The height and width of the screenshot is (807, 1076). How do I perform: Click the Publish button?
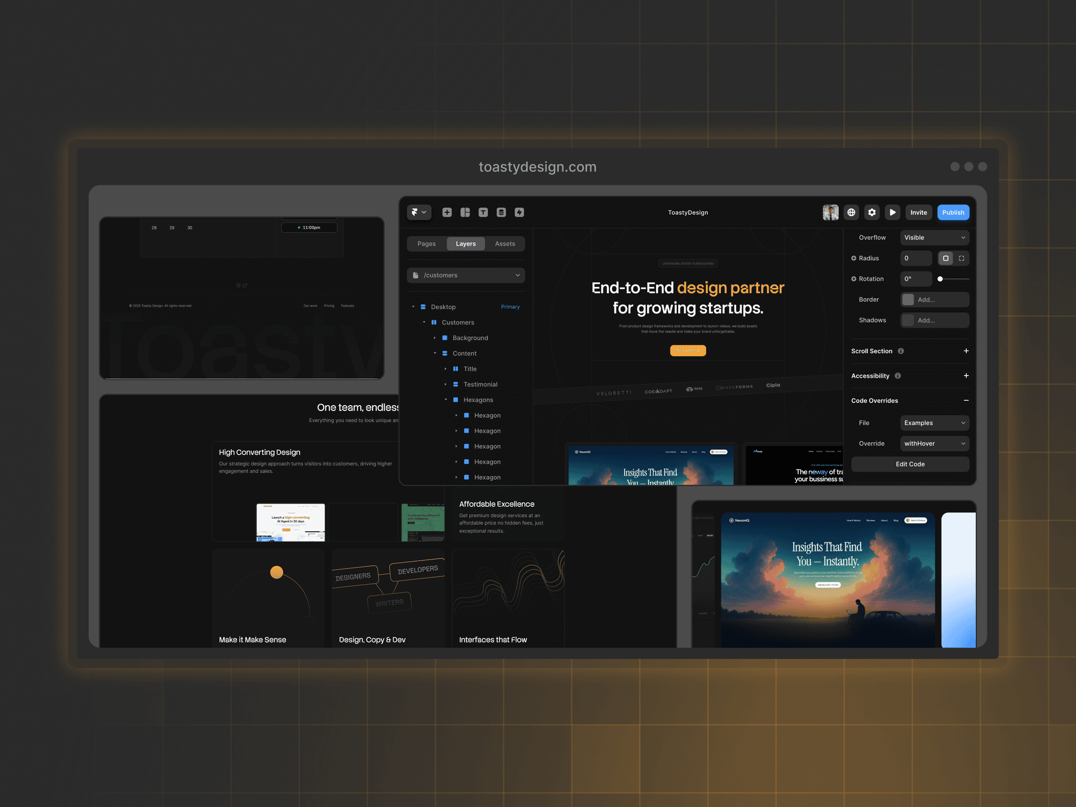click(x=953, y=212)
